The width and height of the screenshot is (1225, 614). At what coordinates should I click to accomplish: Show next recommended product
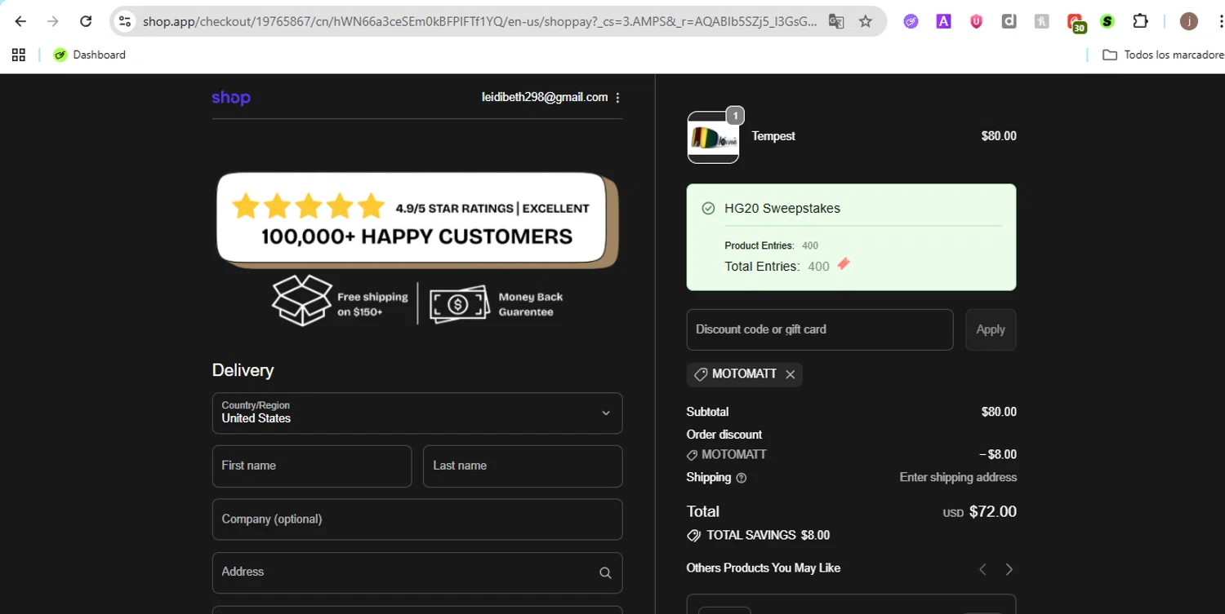[1009, 569]
